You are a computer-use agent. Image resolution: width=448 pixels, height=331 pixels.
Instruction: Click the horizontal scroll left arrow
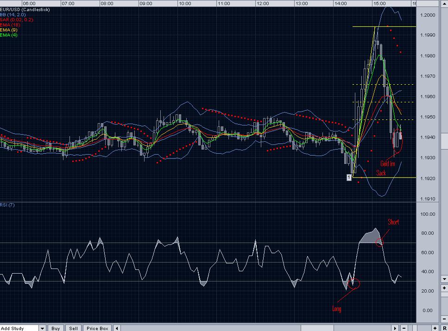point(117,328)
